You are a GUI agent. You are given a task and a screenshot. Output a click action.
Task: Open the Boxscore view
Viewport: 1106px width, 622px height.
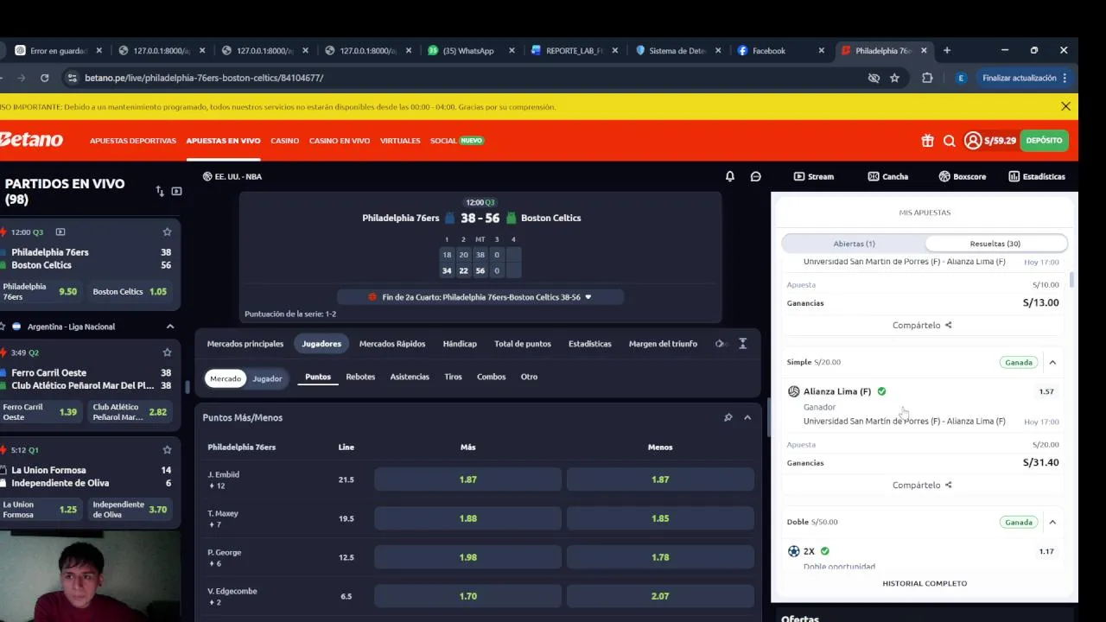coord(963,176)
